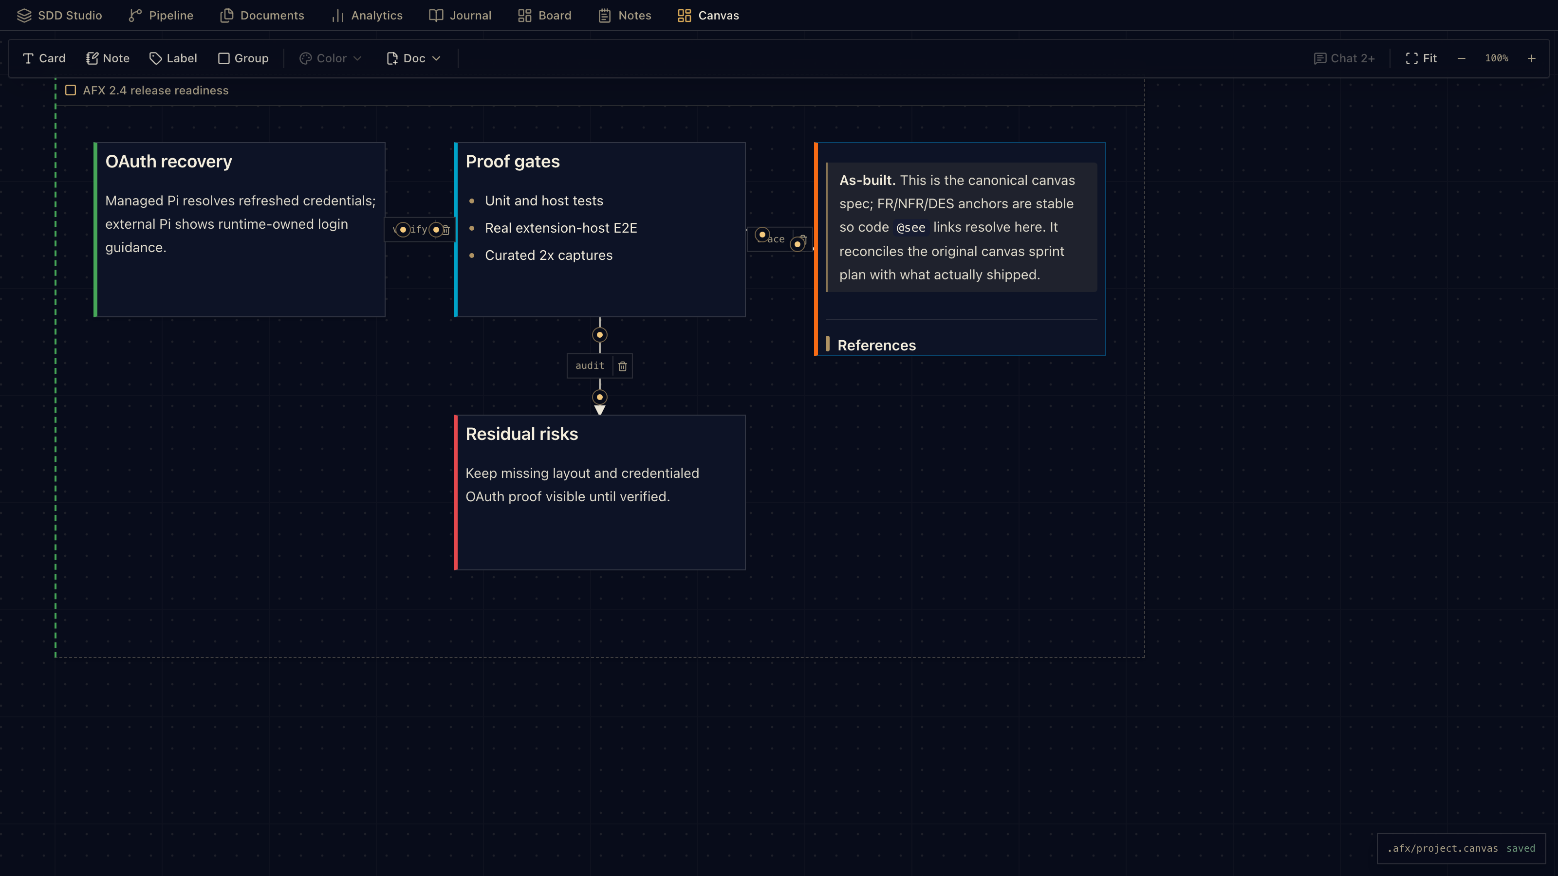Click the group icon beside AFX 2.4 release readiness
Viewport: 1558px width, 876px height.
tap(71, 90)
